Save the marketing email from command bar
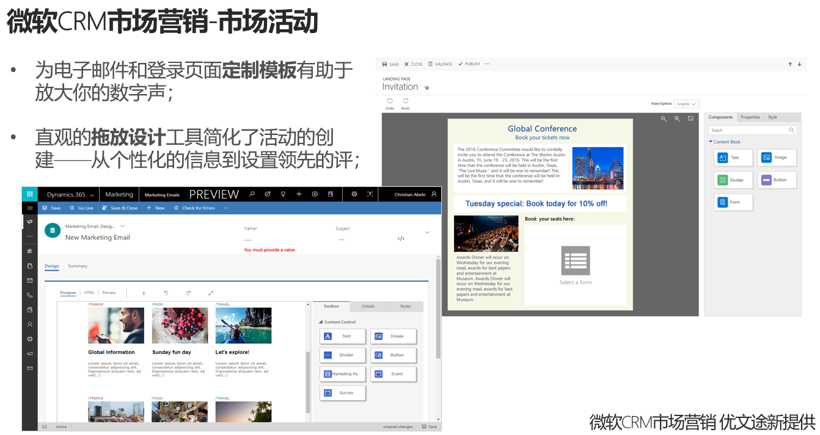Image resolution: width=820 pixels, height=435 pixels. pos(51,208)
